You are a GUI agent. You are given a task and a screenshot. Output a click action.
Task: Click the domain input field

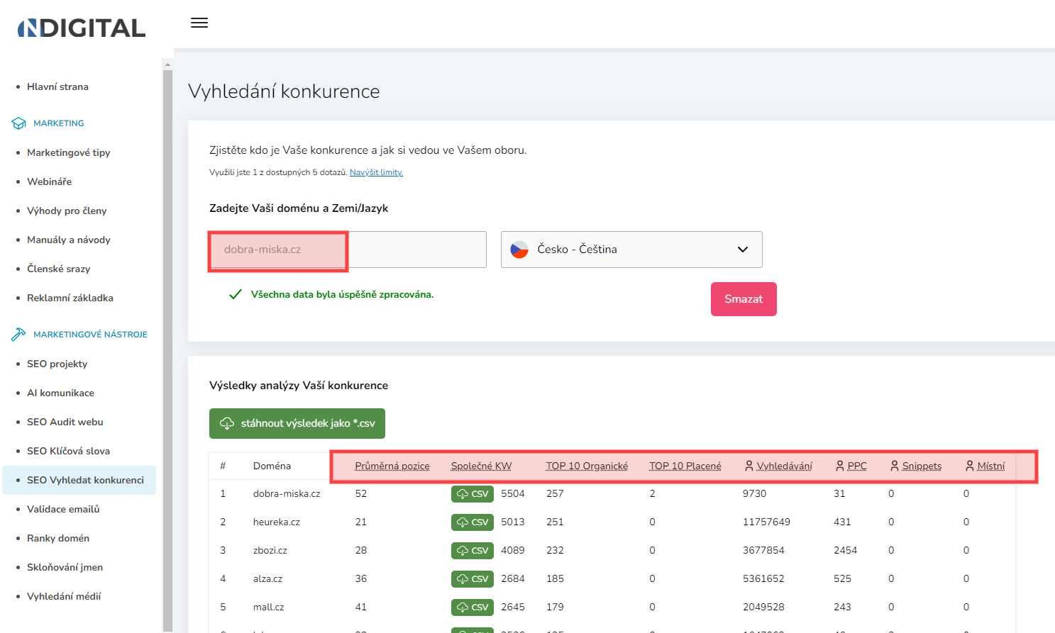click(x=348, y=250)
